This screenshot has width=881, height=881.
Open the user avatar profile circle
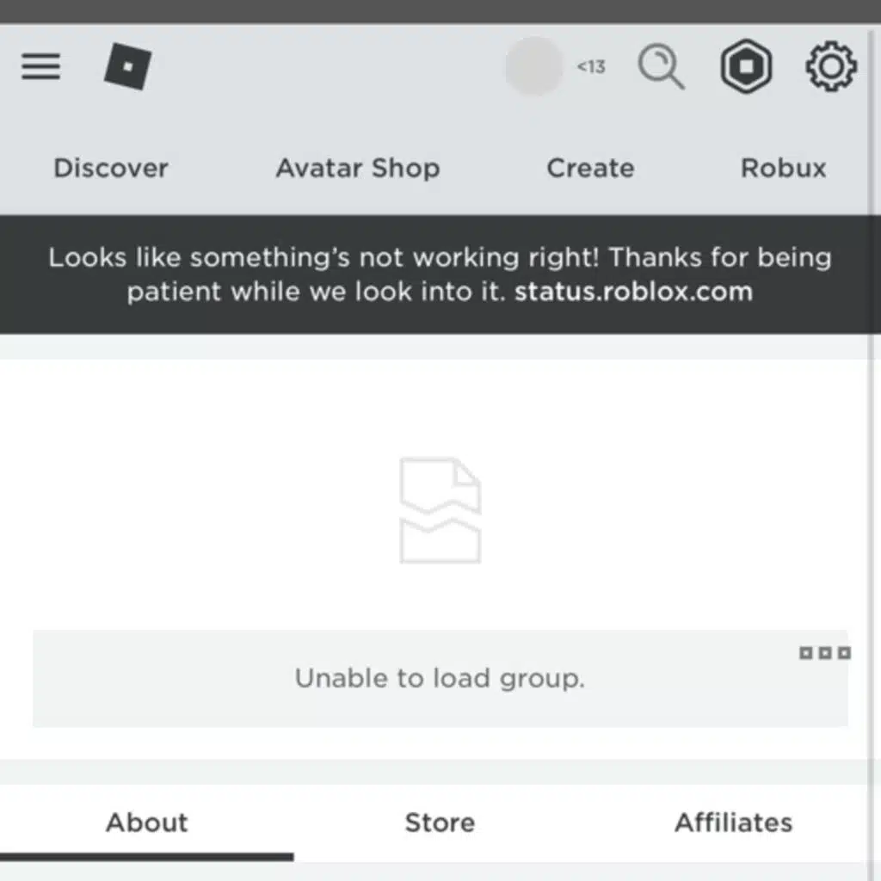(533, 66)
